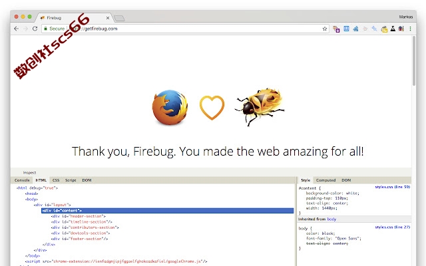Open the DOM tab in main panel
This screenshot has height=266, width=426.
(87, 180)
